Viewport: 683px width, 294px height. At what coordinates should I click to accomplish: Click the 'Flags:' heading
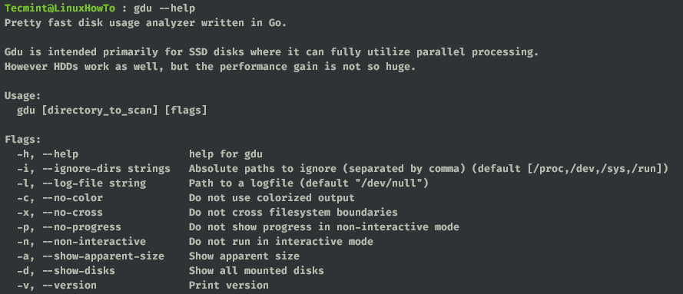(x=23, y=140)
